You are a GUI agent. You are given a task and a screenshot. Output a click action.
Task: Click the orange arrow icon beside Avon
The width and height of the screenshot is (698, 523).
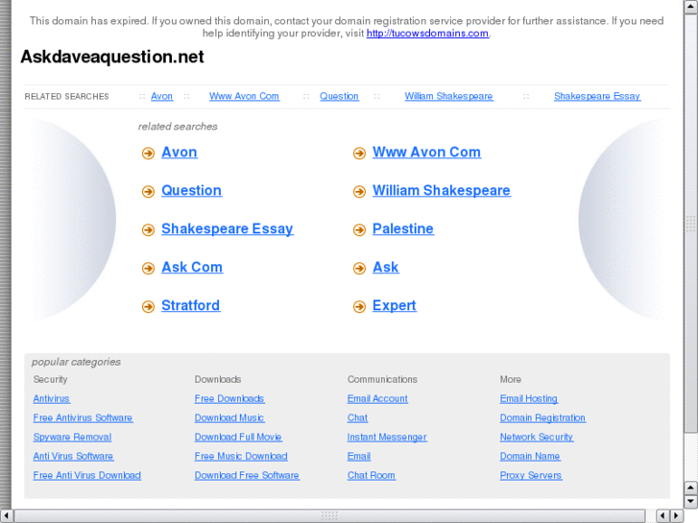coord(148,154)
